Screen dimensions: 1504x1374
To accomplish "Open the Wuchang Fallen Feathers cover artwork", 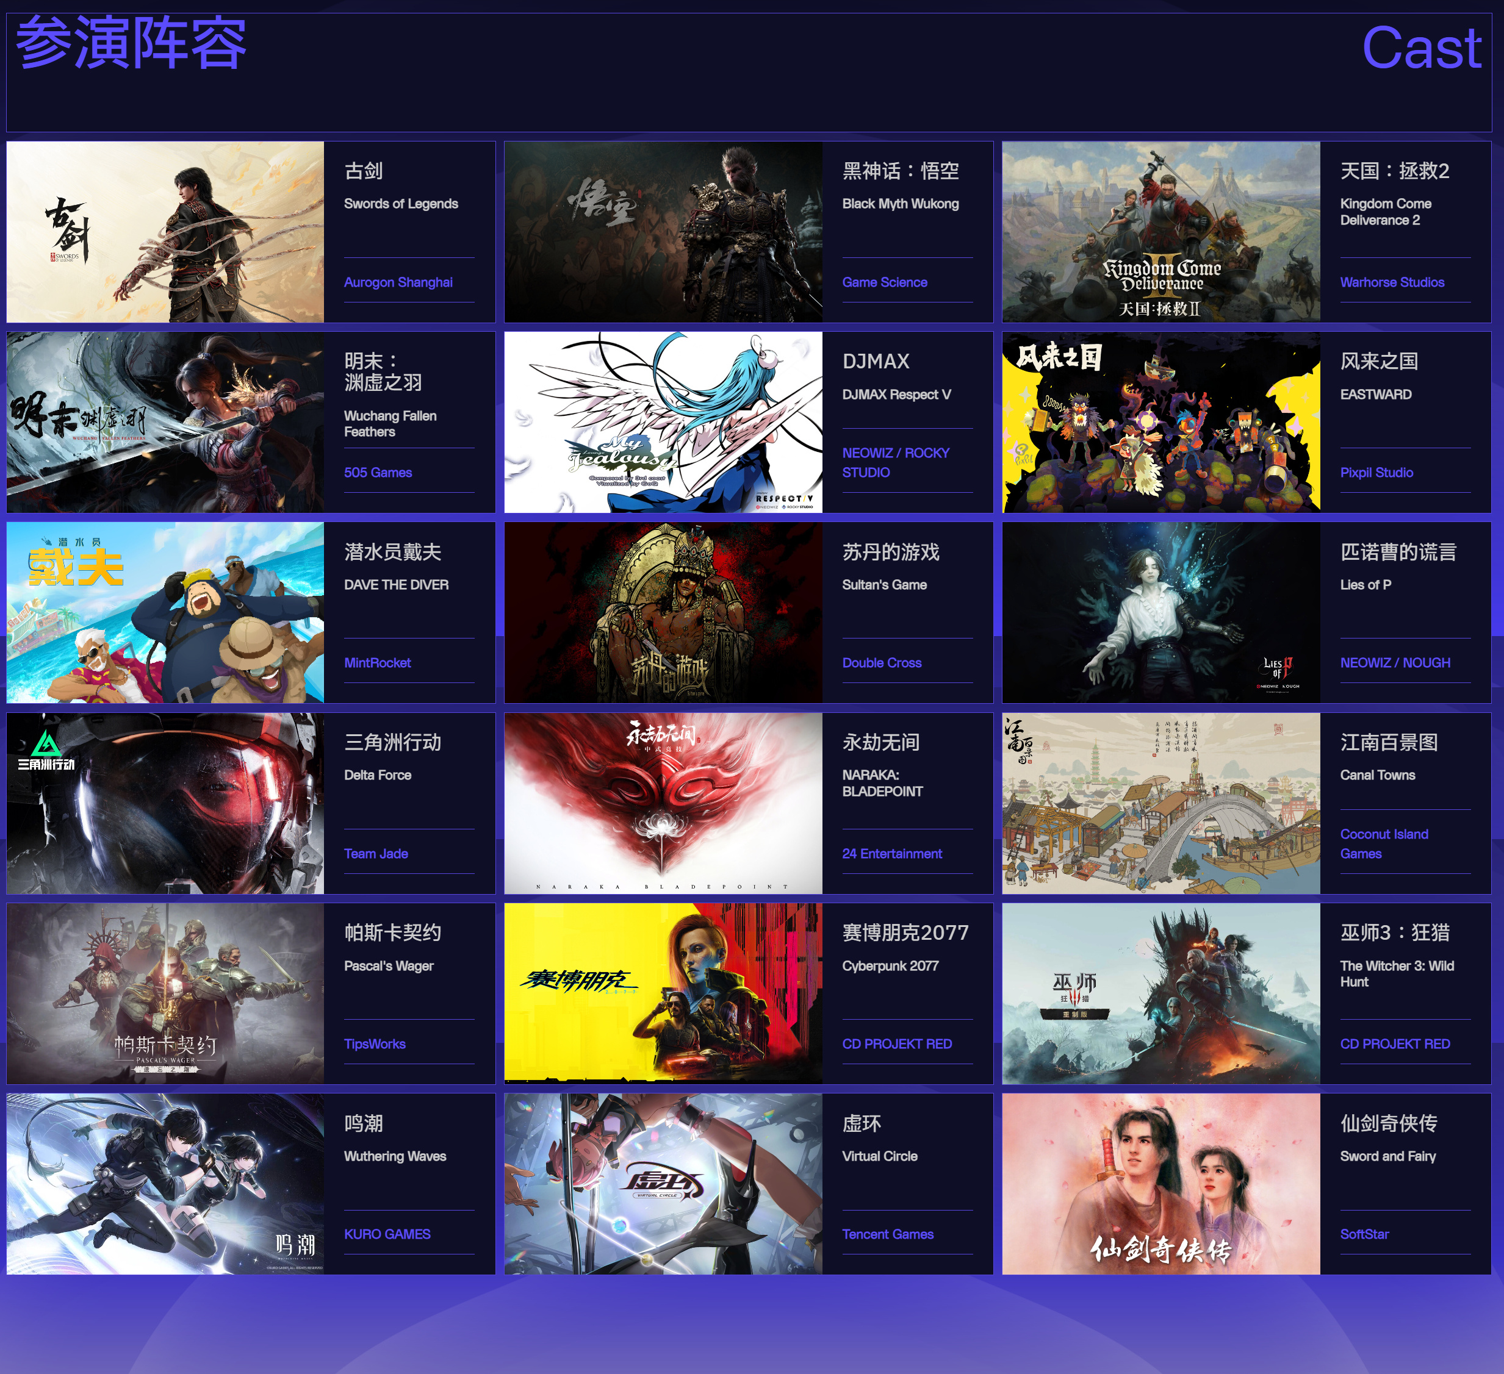I will tap(165, 422).
